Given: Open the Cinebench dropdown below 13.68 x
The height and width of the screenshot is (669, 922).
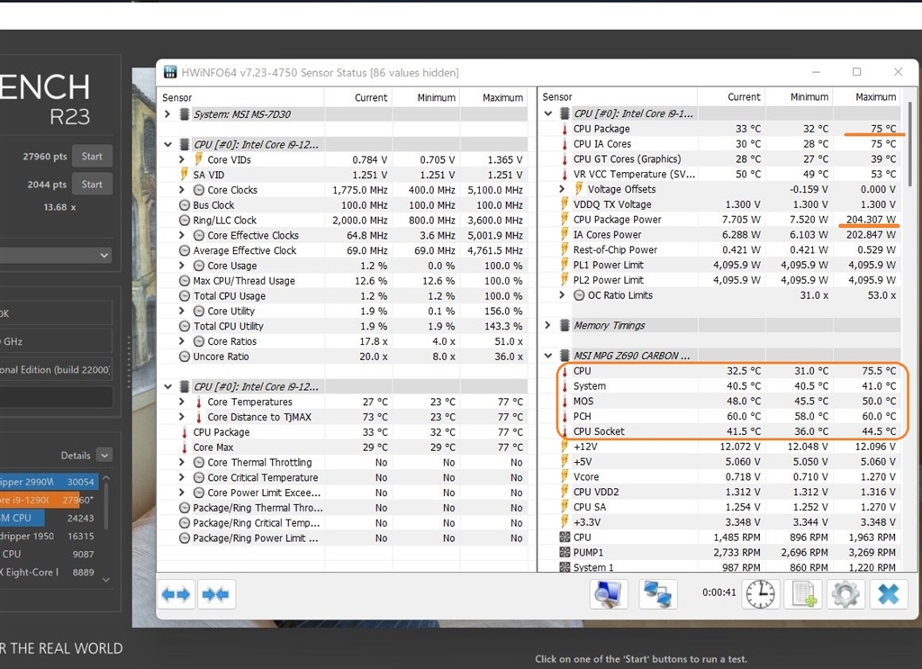Looking at the screenshot, I should (56, 255).
